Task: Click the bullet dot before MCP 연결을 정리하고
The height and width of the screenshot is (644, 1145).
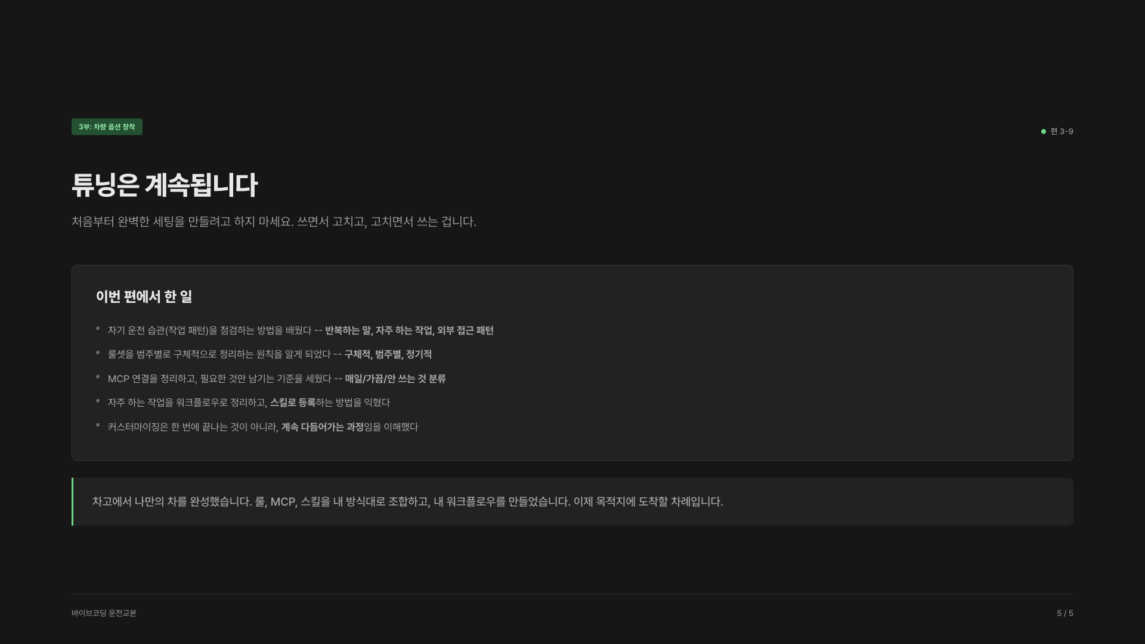Action: point(98,377)
